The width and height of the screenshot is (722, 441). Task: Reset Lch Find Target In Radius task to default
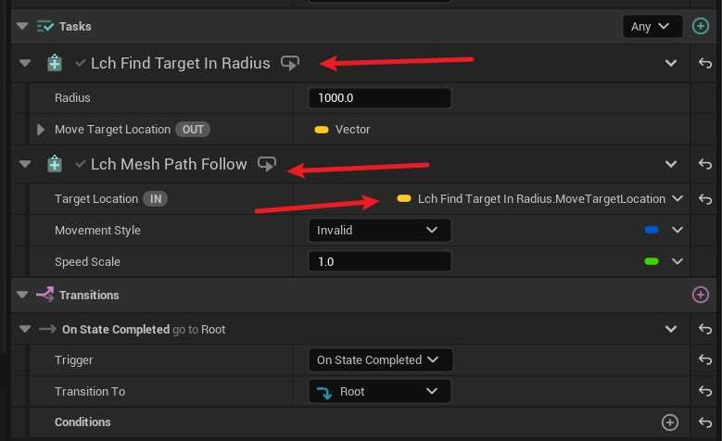click(705, 64)
